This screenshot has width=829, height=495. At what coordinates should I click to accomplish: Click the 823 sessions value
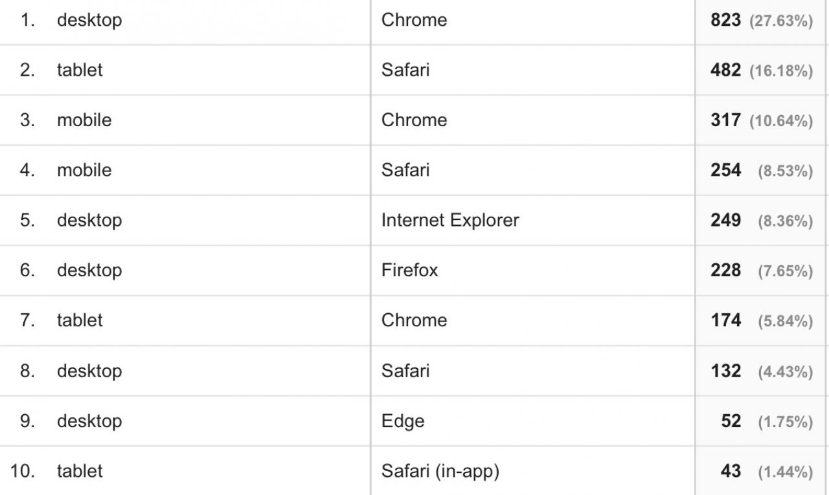point(725,20)
